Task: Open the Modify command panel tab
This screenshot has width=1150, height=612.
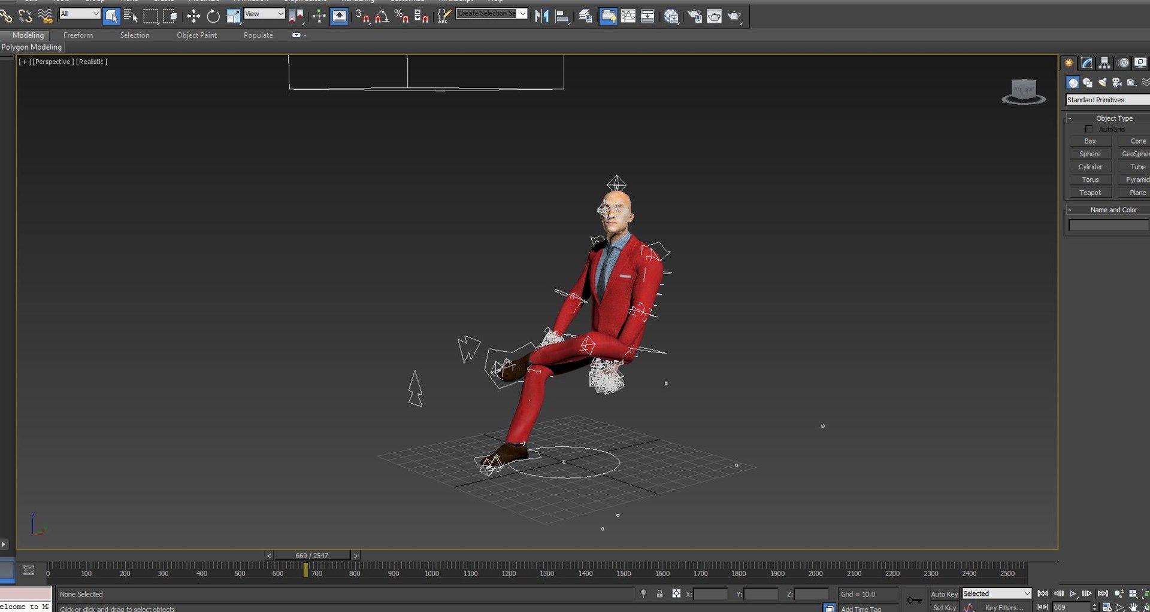Action: point(1087,63)
